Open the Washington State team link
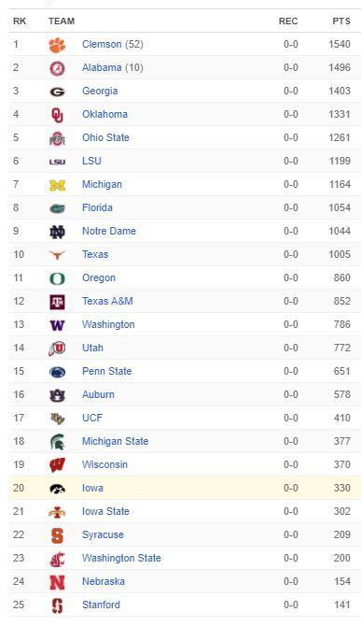Image resolution: width=361 pixels, height=626 pixels. [121, 558]
